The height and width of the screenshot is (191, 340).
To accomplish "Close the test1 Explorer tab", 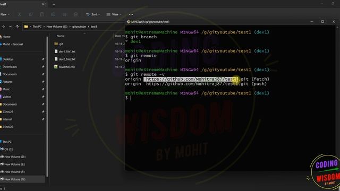I will (43, 4).
